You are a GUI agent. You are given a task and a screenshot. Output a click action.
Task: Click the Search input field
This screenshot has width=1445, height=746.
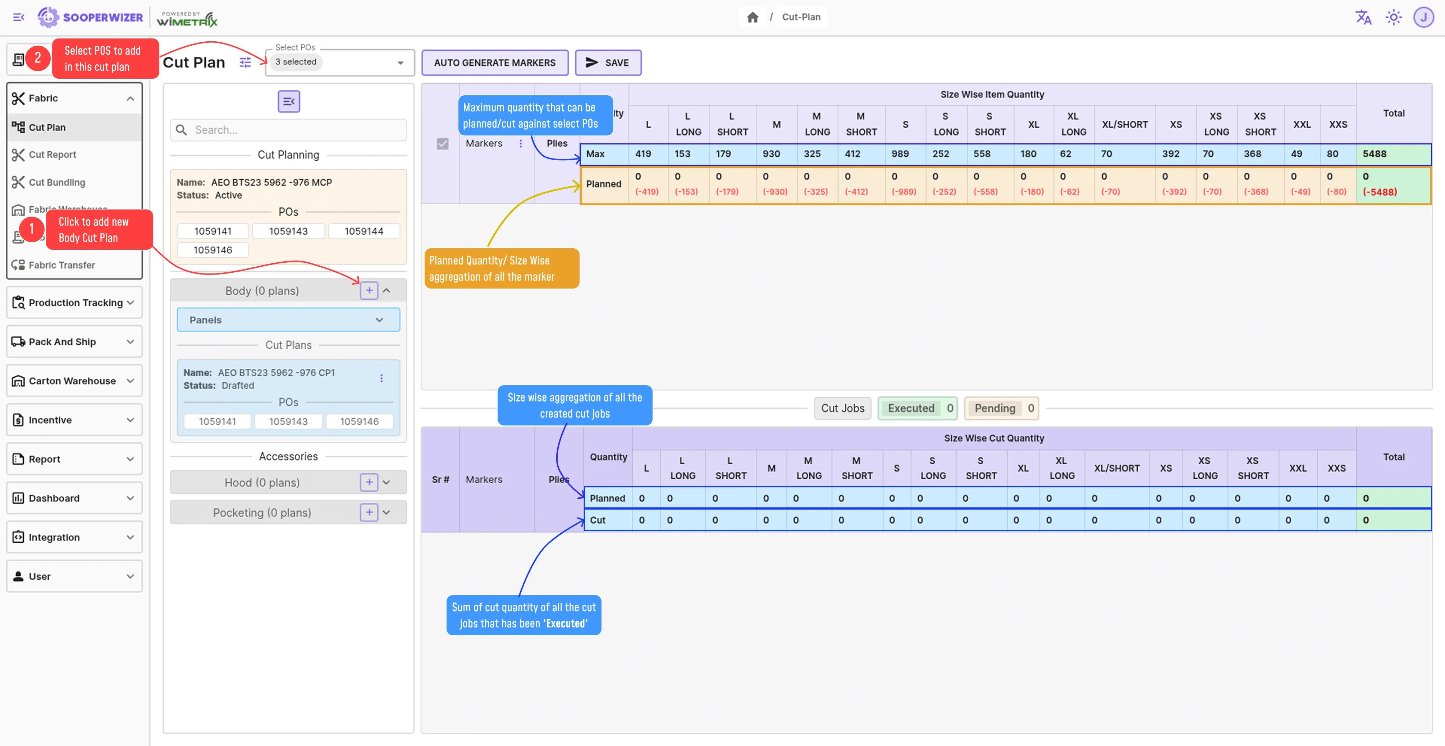tap(297, 130)
